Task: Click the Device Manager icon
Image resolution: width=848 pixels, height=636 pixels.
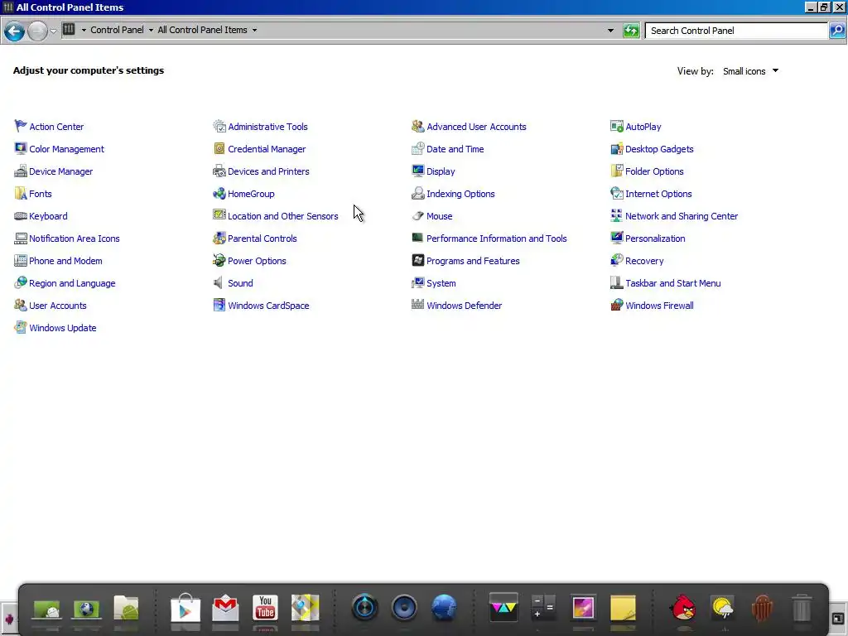Action: coord(21,171)
